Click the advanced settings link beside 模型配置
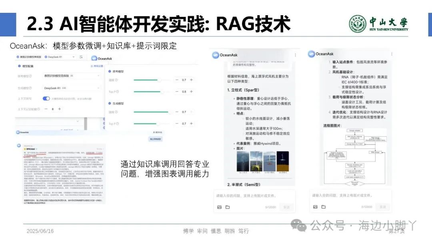Image resolution: width=432 pixels, height=243 pixels. click(97, 66)
